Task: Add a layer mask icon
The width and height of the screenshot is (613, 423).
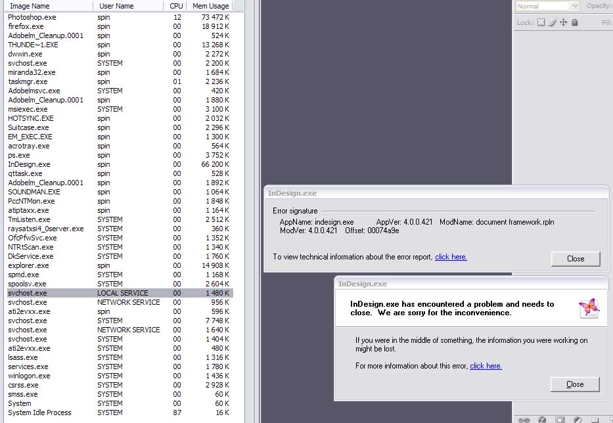Action: (560, 420)
